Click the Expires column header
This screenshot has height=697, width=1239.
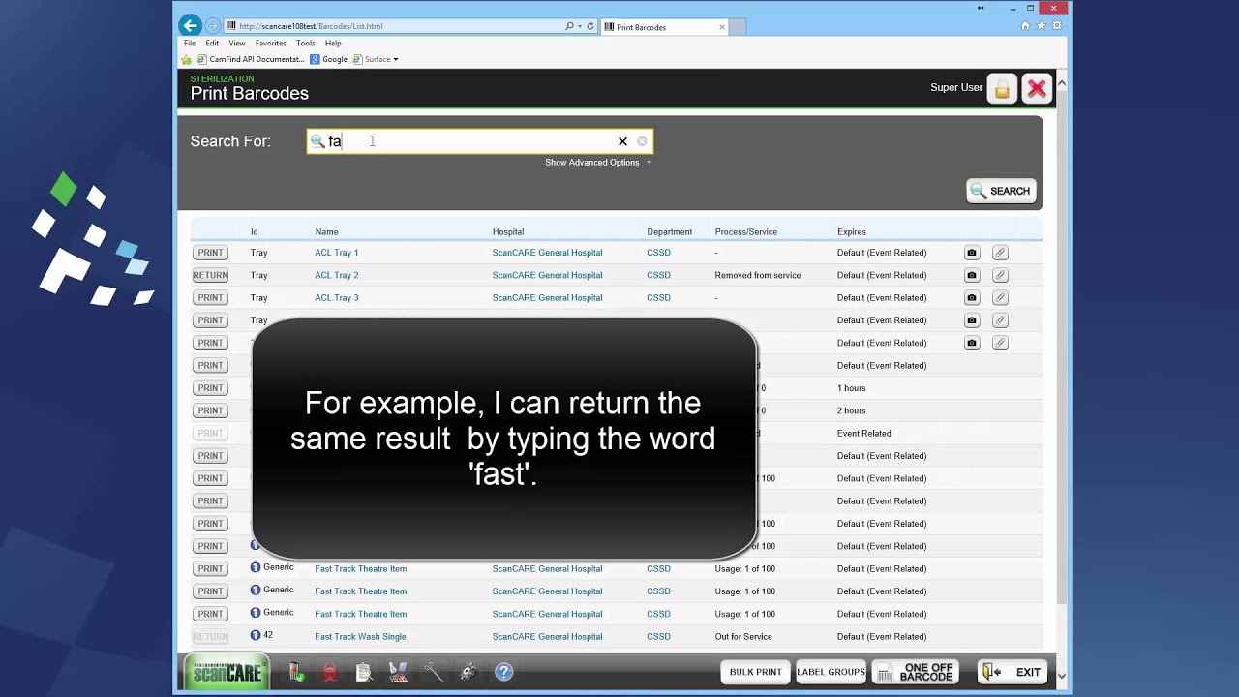pos(851,232)
